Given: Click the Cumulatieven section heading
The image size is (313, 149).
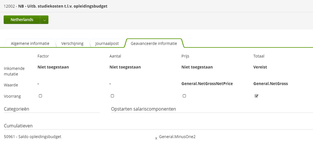Looking at the screenshot, I should click(x=19, y=126).
